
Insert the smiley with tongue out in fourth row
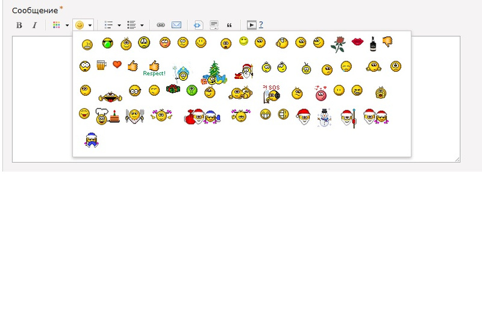[x=84, y=114]
